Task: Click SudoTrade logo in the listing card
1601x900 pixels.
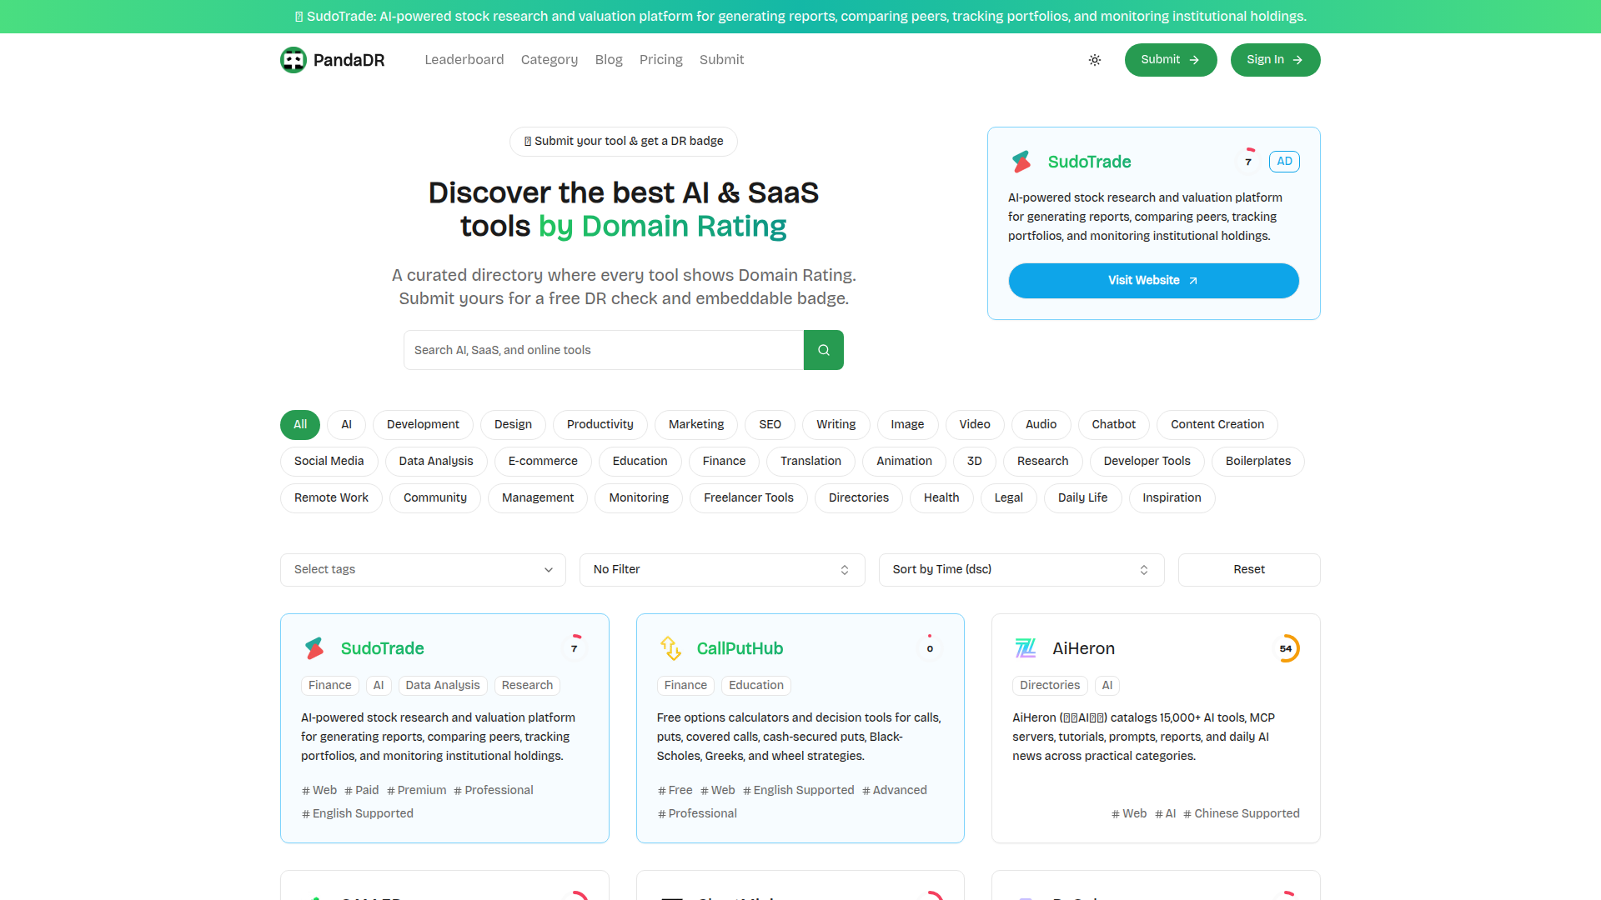Action: [x=314, y=648]
